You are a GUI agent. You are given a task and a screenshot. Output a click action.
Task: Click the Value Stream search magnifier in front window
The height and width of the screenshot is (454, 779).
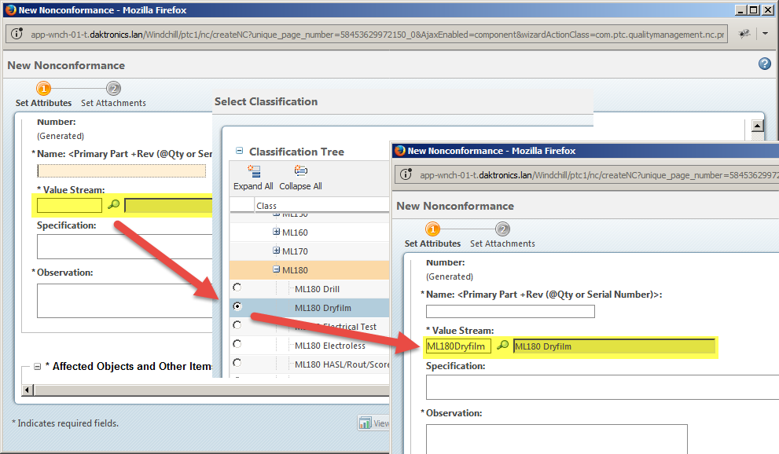(503, 345)
